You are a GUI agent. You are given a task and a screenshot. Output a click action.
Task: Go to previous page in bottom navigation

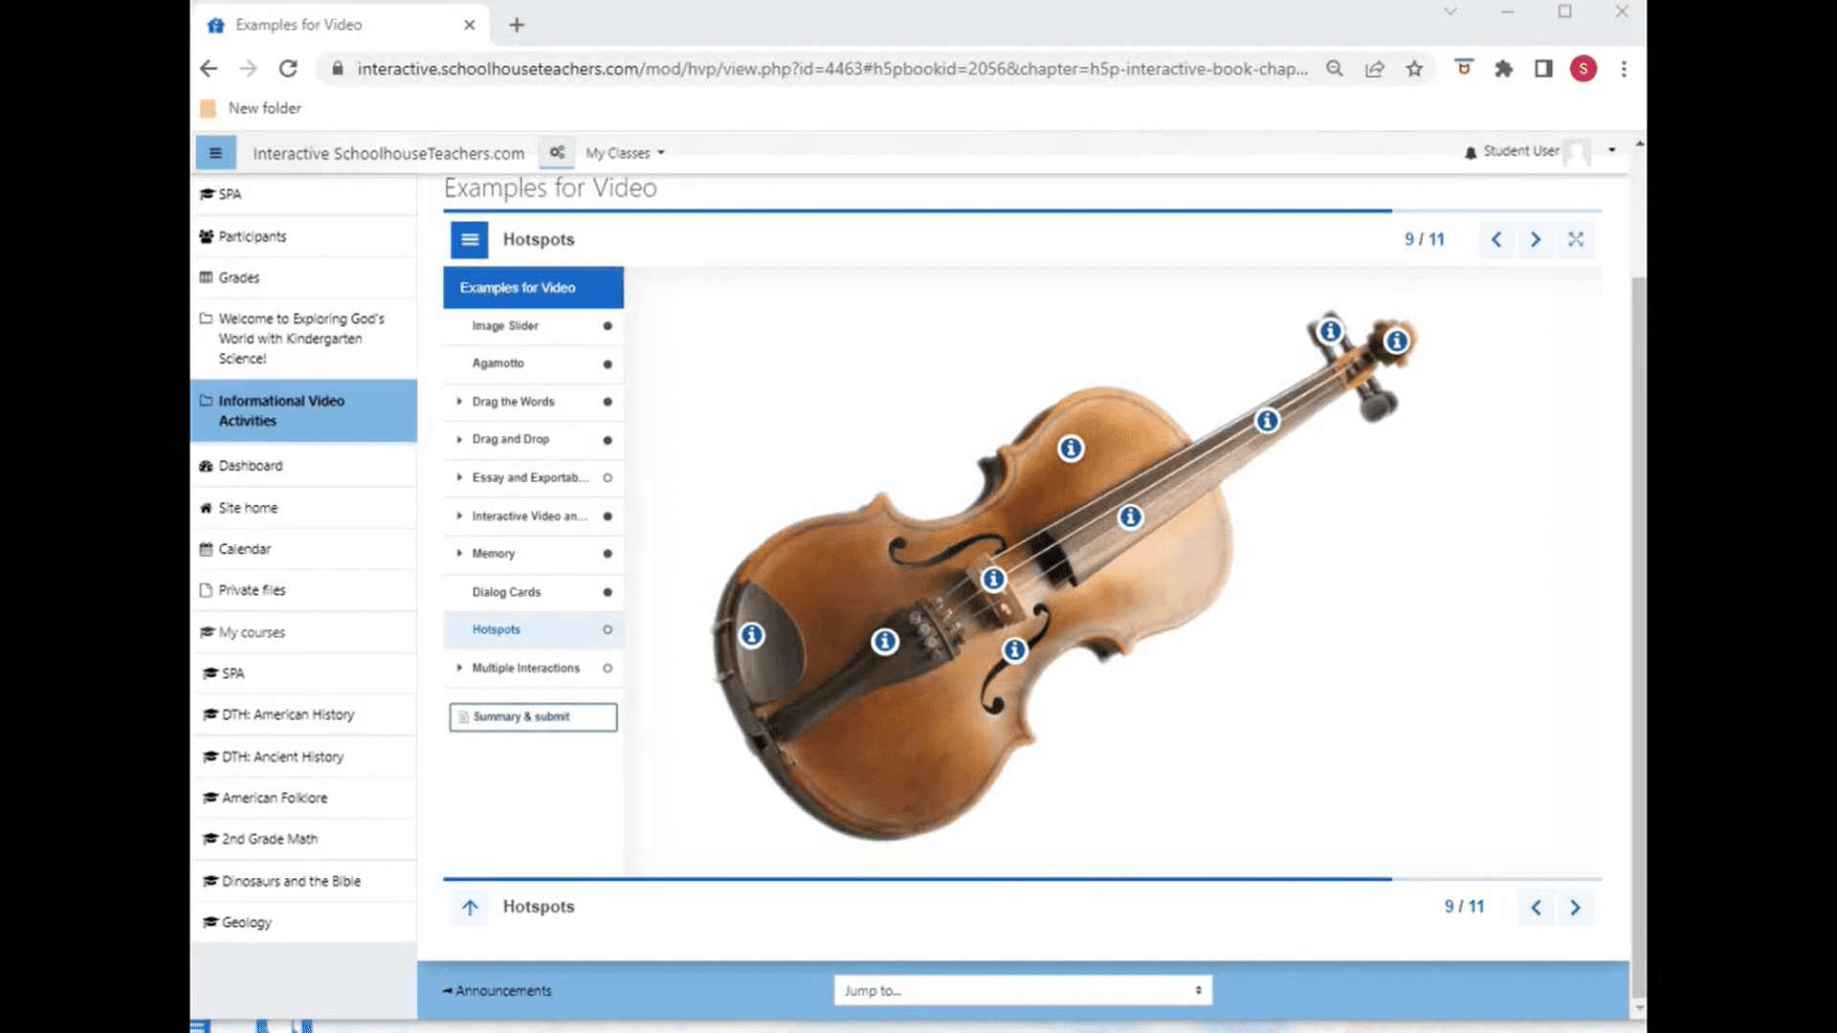pyautogui.click(x=1536, y=908)
